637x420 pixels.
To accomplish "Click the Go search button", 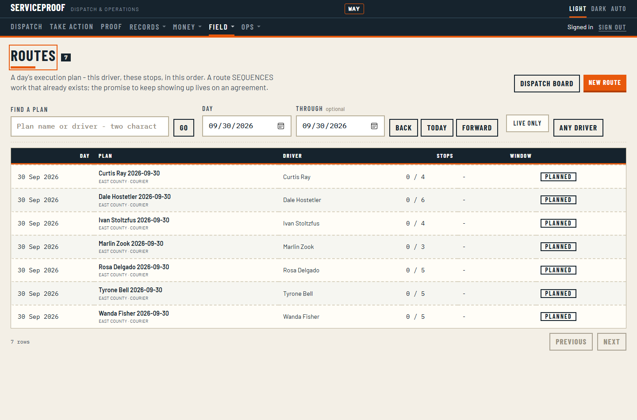I will (x=184, y=128).
